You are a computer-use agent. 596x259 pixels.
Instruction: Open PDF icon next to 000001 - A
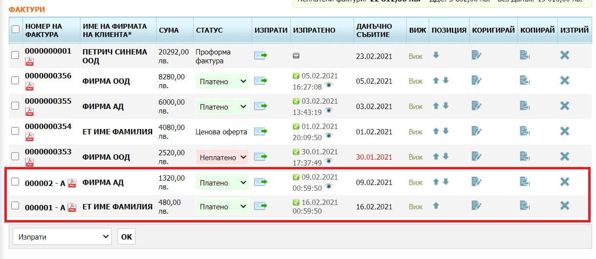(x=72, y=207)
